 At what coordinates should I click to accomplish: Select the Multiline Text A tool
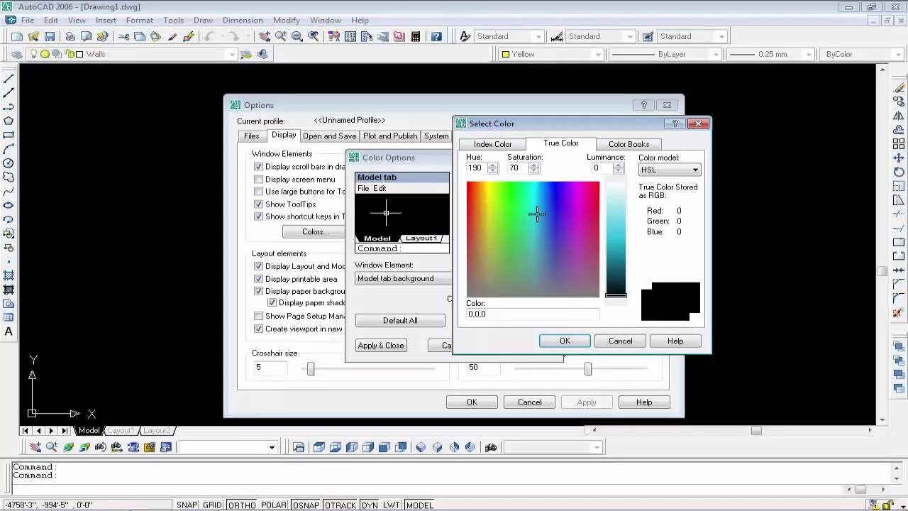coord(9,331)
